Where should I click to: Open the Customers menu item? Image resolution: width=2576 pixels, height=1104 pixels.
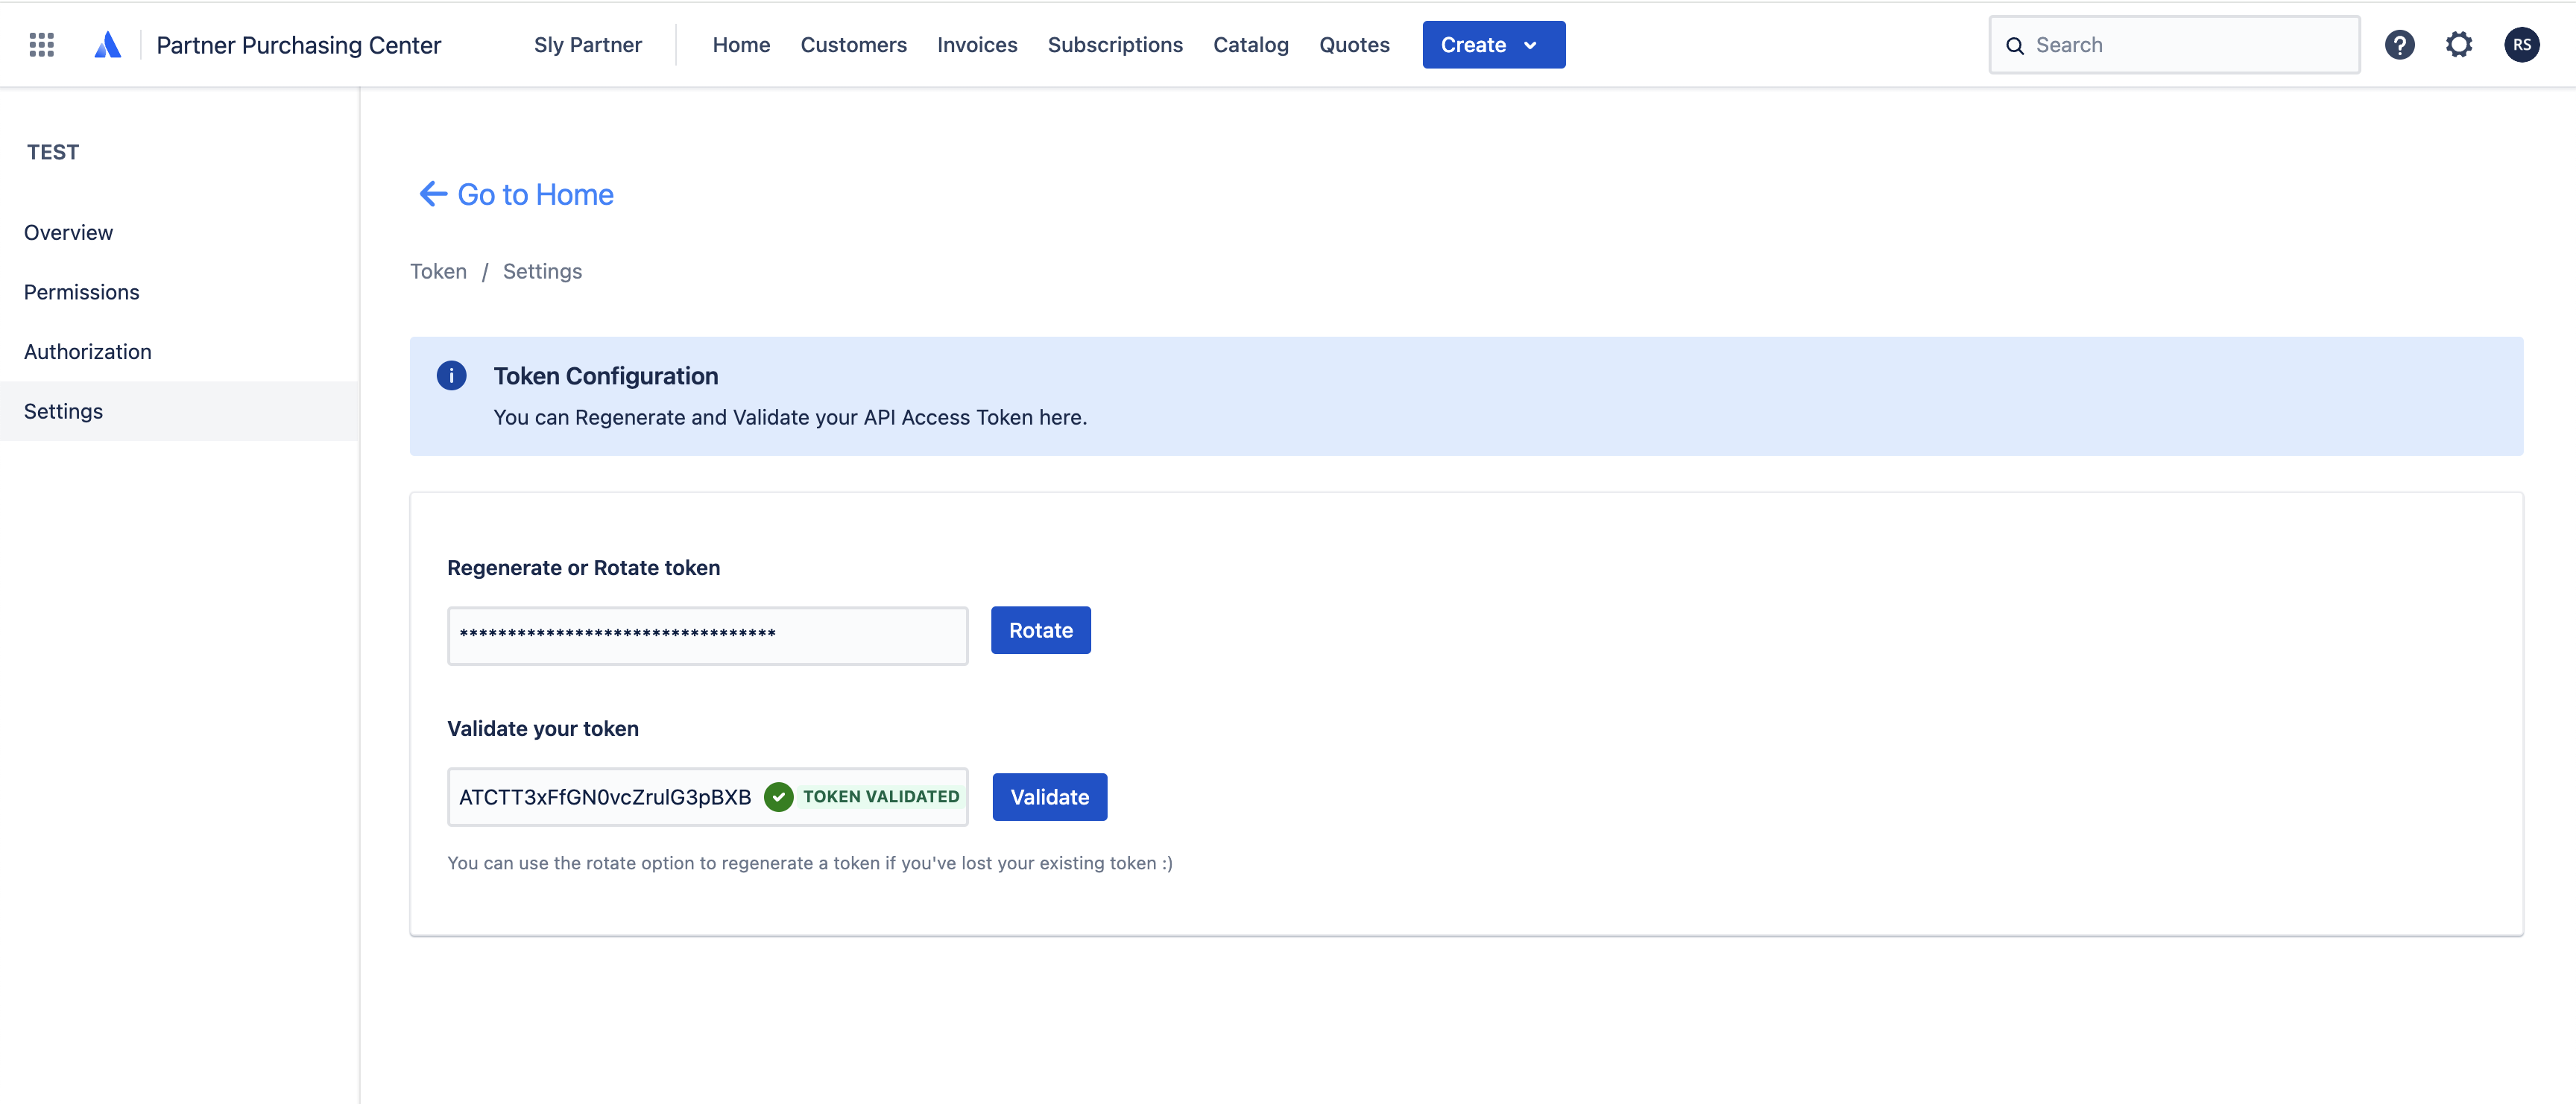pyautogui.click(x=853, y=45)
